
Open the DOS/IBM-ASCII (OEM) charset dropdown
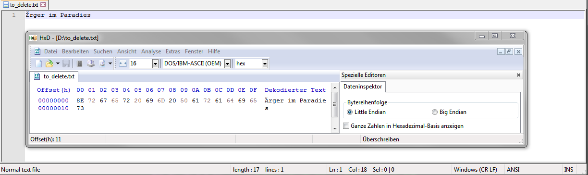(228, 63)
